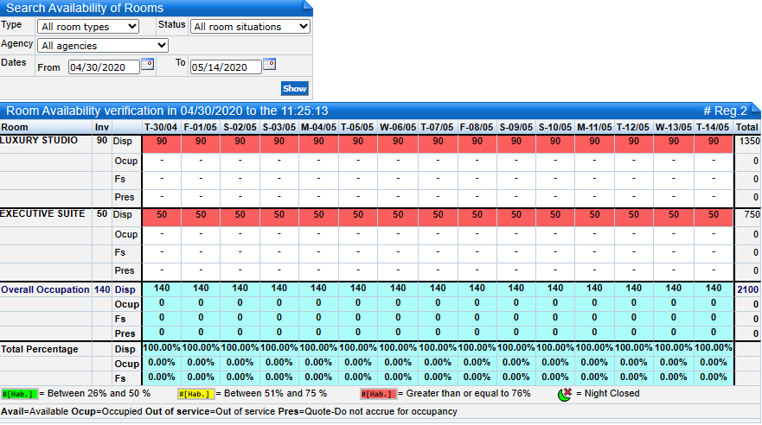Click Executive Suite Pres row label
This screenshot has width=762, height=425.
coord(125,270)
